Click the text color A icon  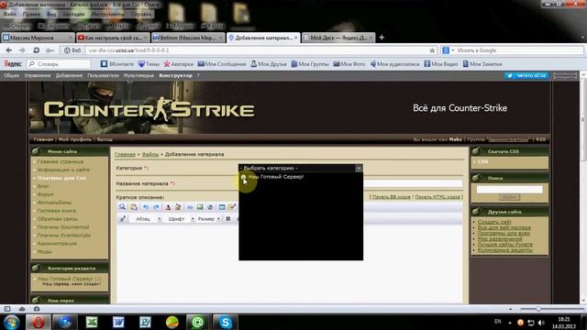168,207
